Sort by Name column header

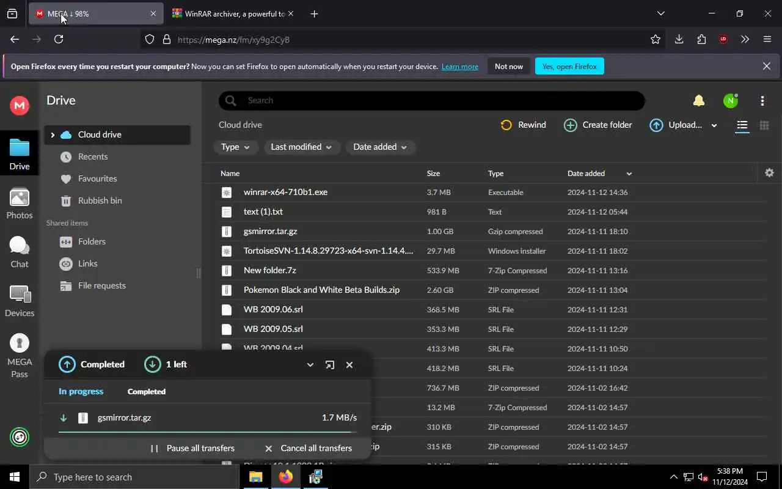click(x=230, y=174)
